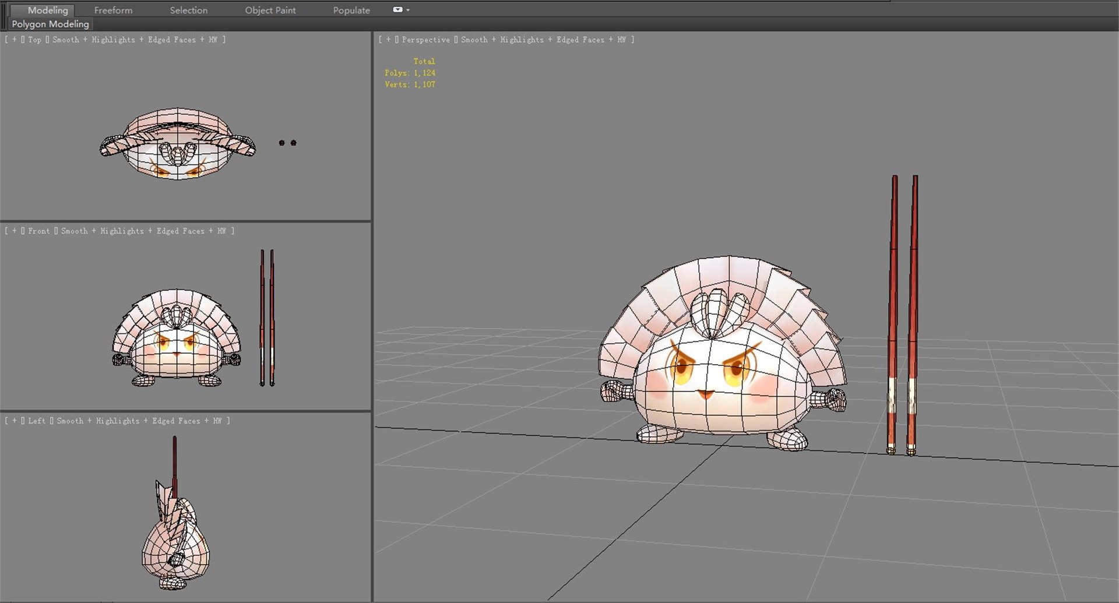Viewport: 1119px width, 603px height.
Task: Switch to the Object Paint tab
Action: [x=270, y=10]
